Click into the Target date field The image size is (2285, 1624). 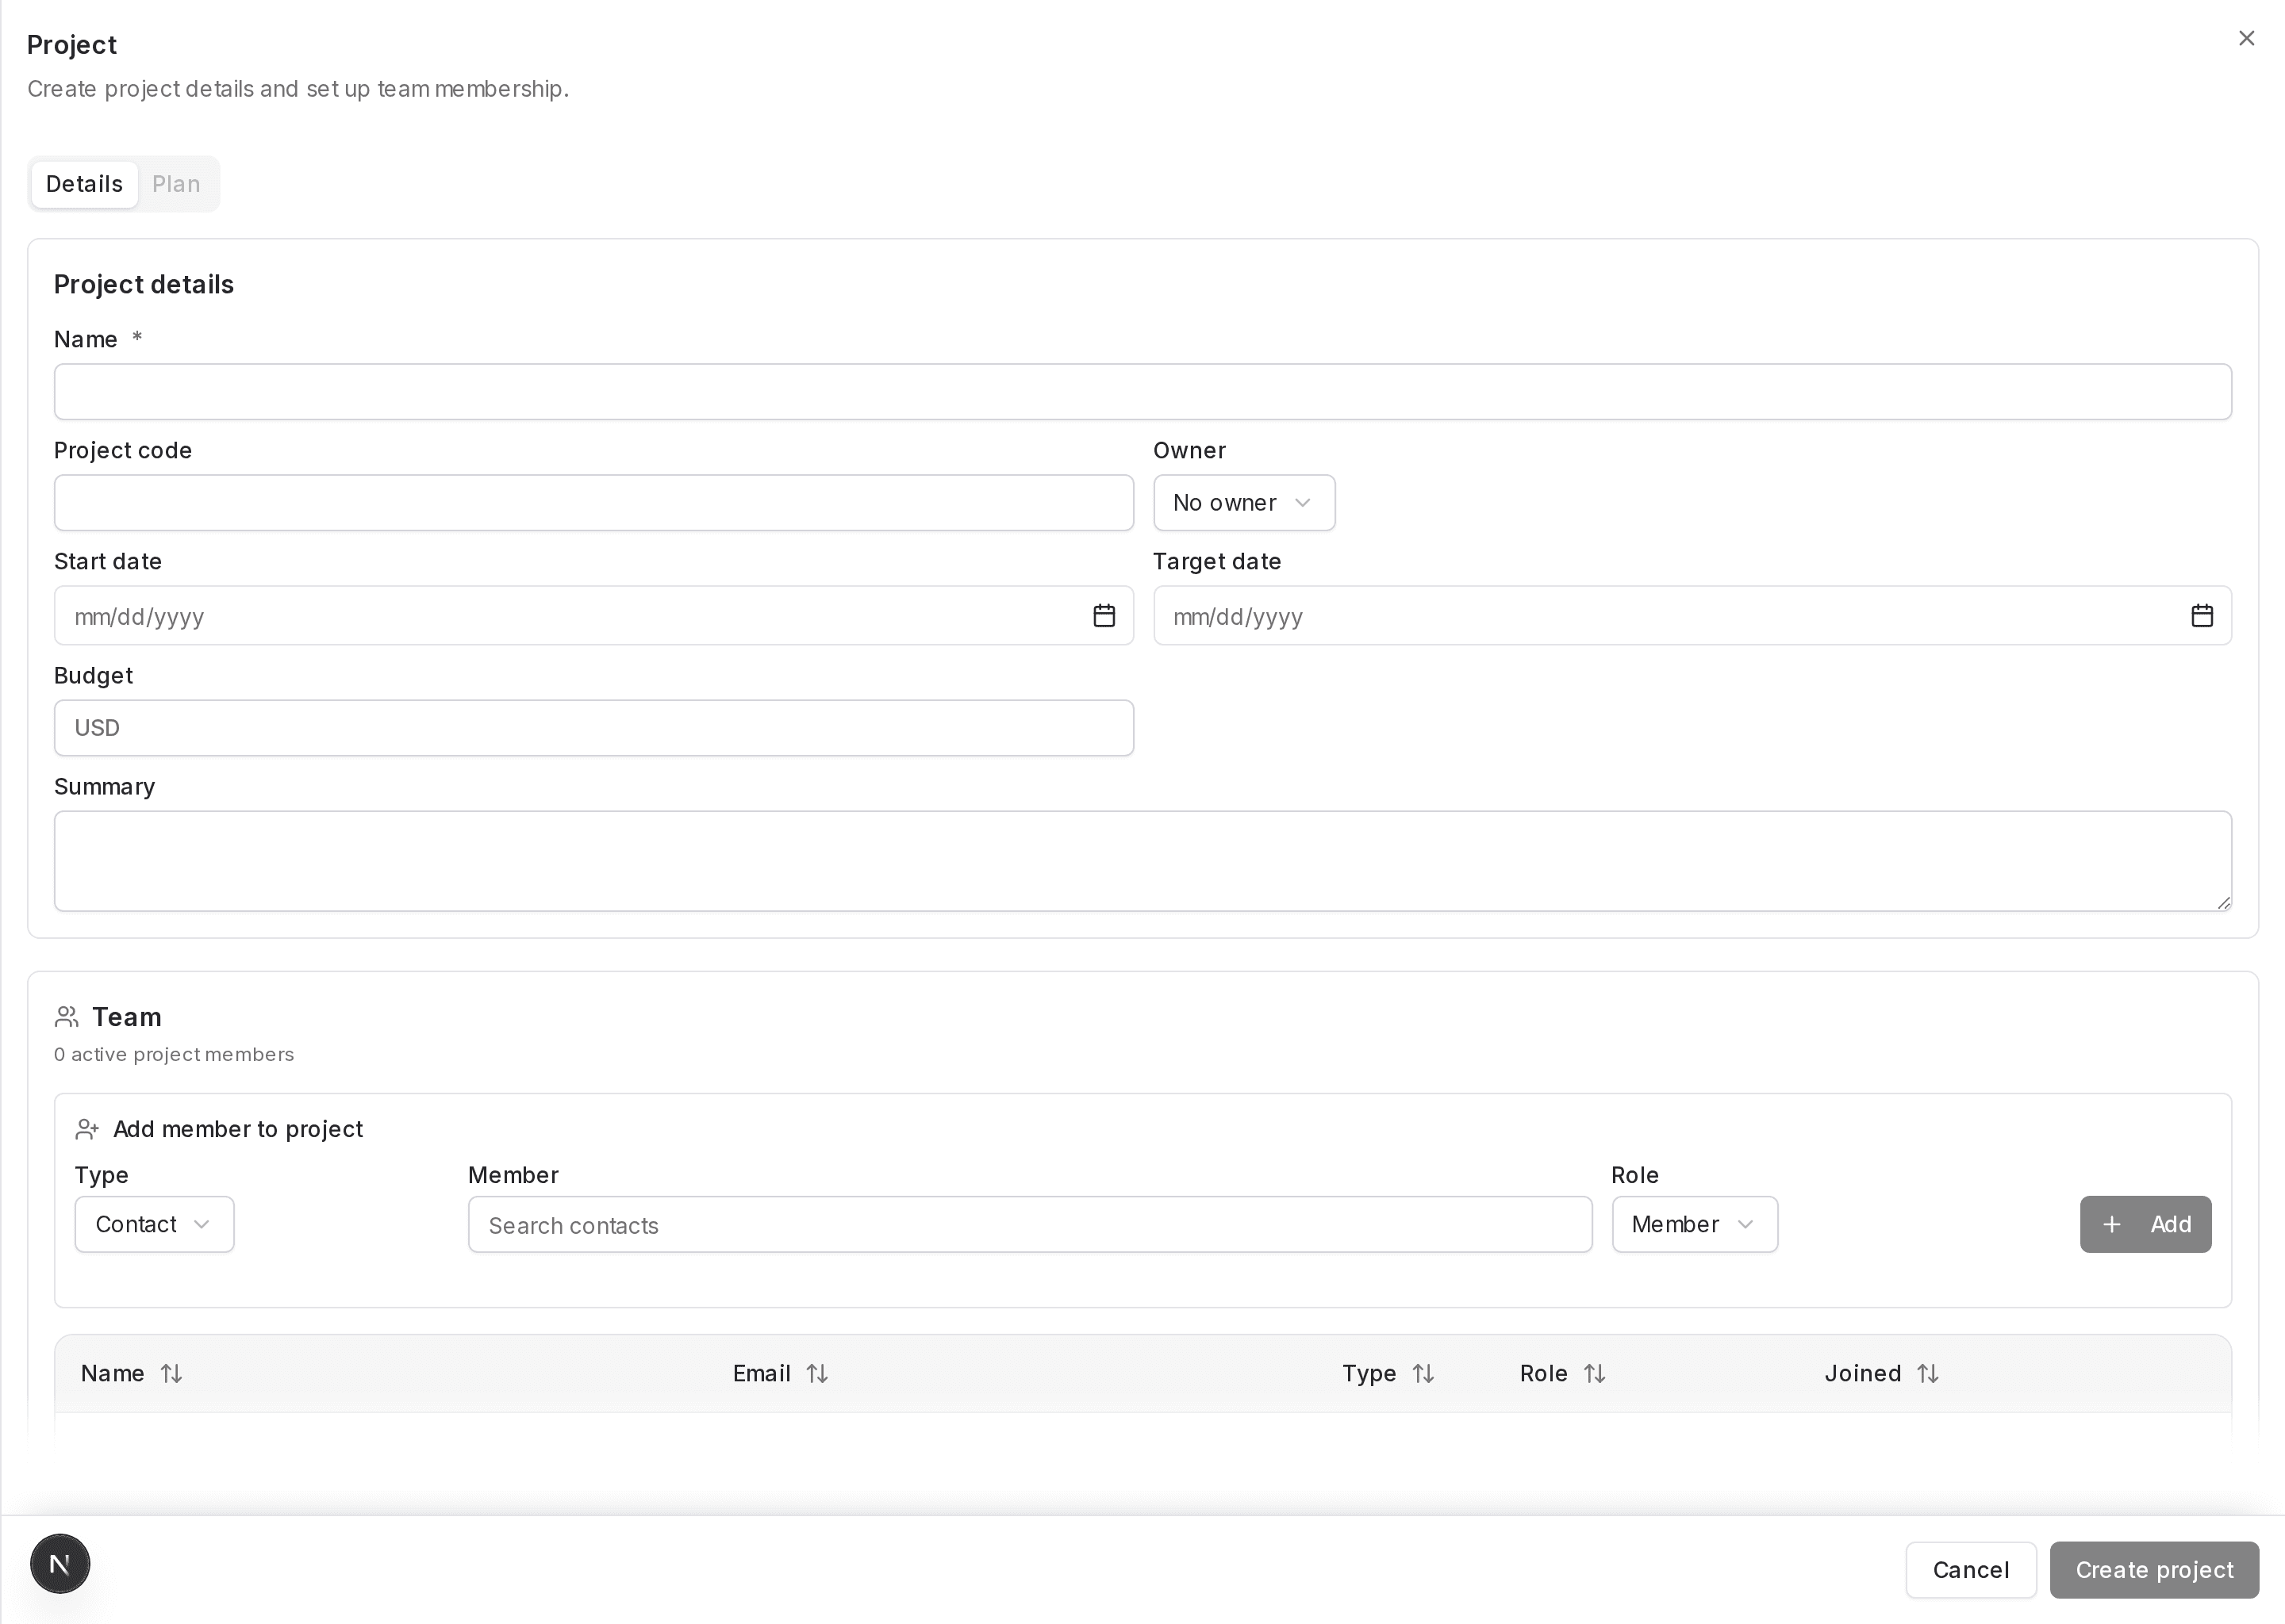click(x=1692, y=616)
